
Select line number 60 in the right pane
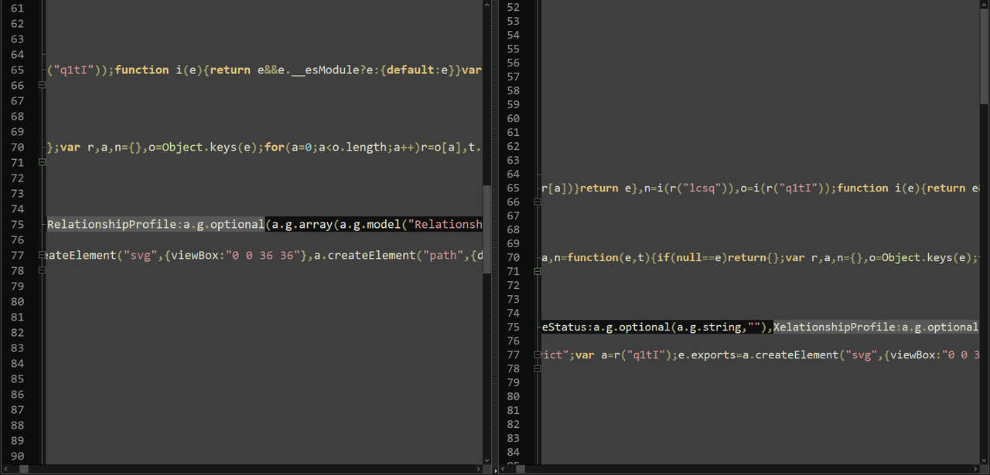[x=513, y=118]
